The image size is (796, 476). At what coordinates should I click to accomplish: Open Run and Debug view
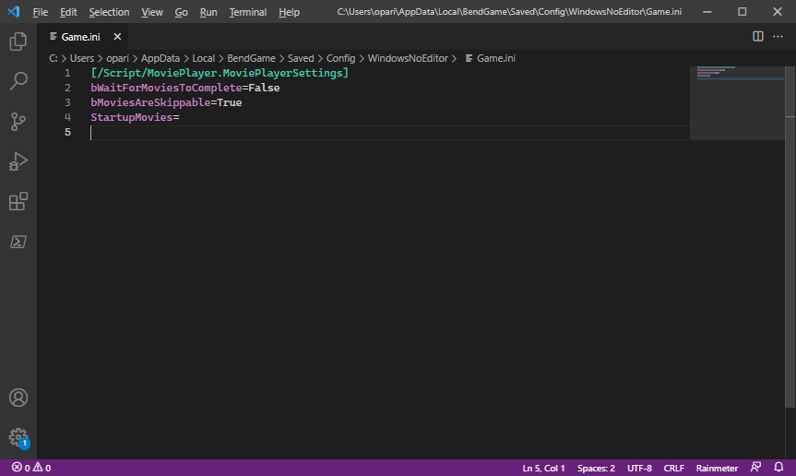coord(18,161)
